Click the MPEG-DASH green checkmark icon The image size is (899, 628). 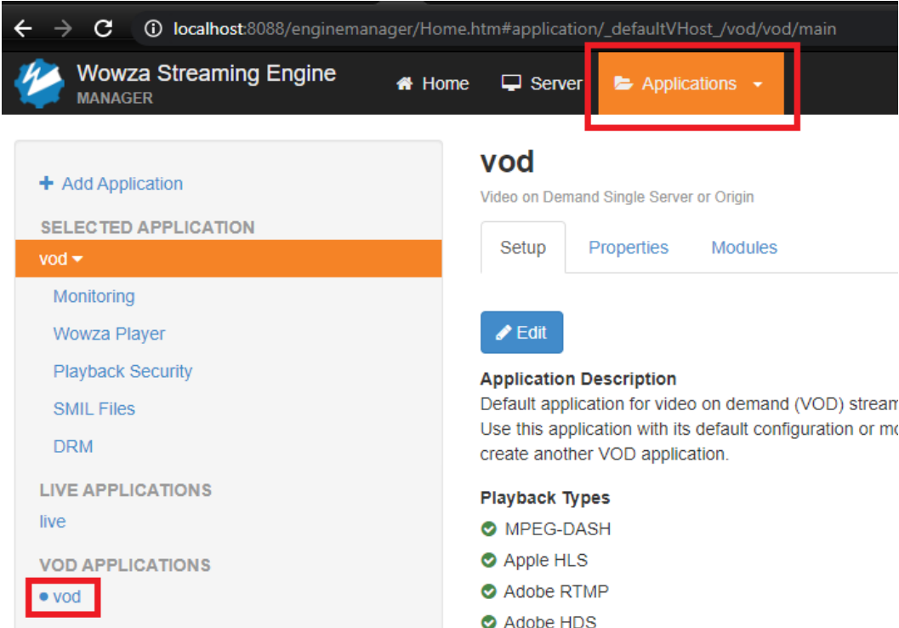click(488, 529)
